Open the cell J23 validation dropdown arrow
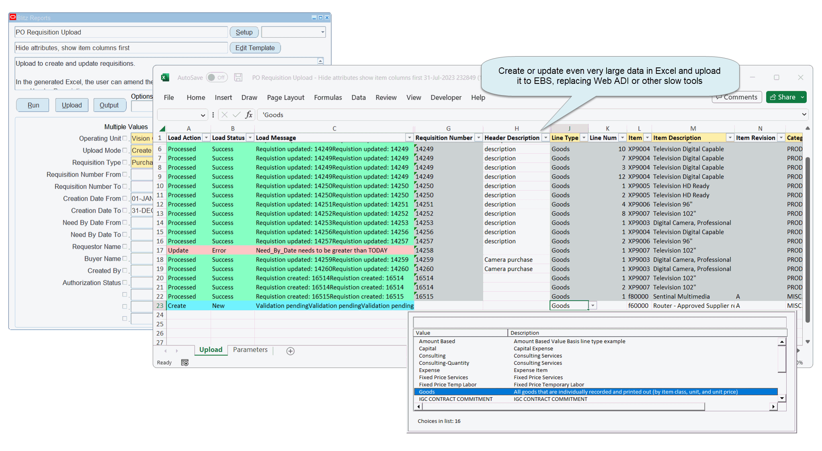 tap(593, 306)
